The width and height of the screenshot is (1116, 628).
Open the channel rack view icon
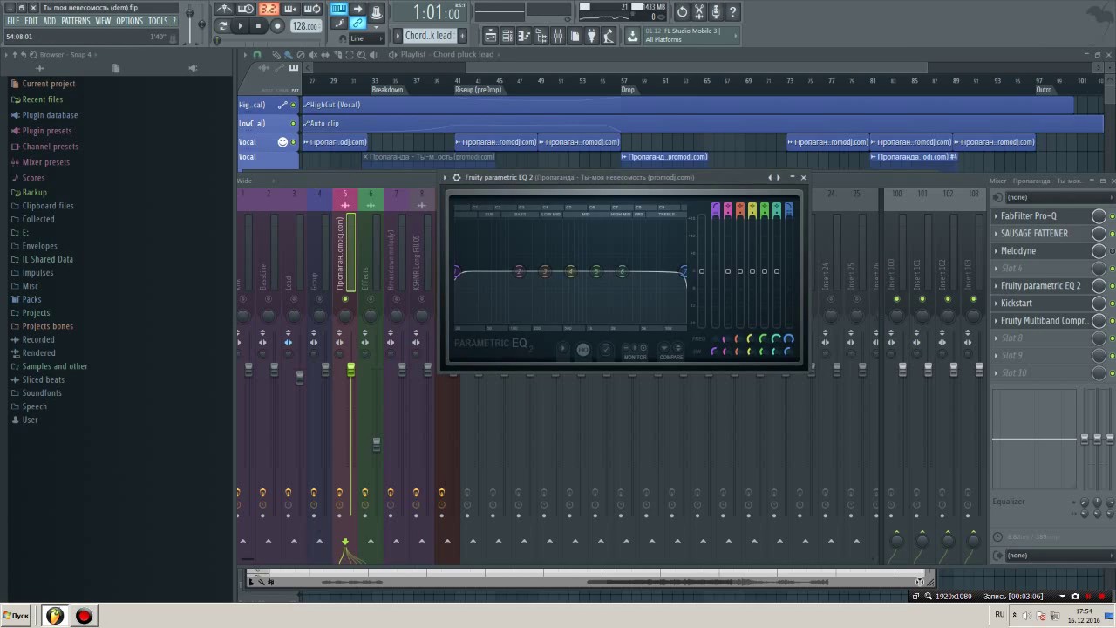(507, 36)
